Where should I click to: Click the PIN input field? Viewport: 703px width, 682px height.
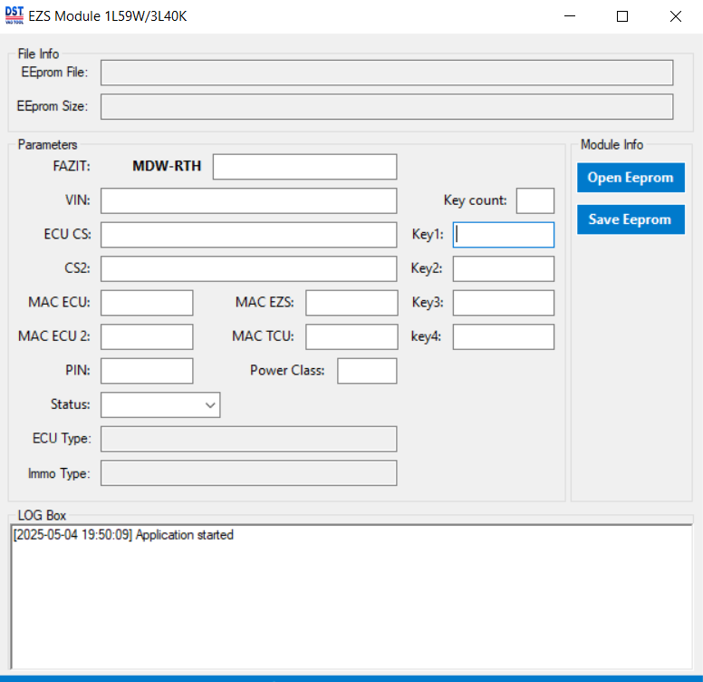[x=147, y=371]
